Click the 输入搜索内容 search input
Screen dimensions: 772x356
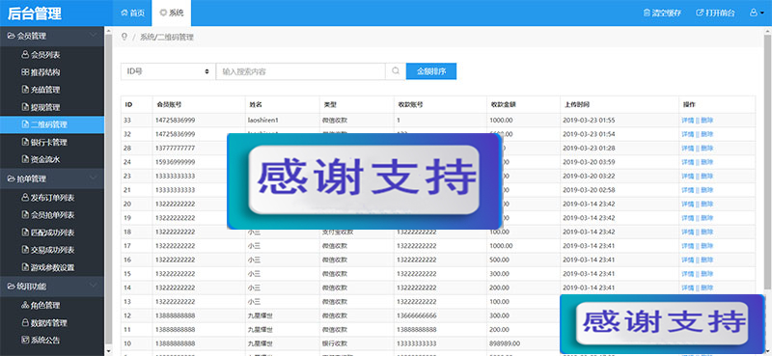[x=300, y=70]
